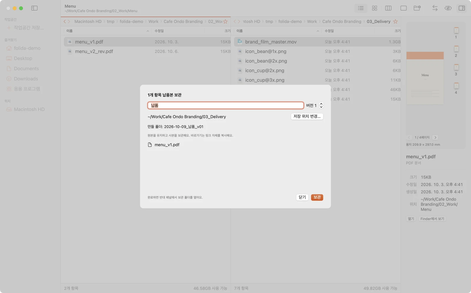Image resolution: width=471 pixels, height=293 pixels.
Task: Go forward in the right panel
Action: pos(239,21)
